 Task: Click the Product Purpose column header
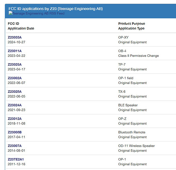click(132, 23)
